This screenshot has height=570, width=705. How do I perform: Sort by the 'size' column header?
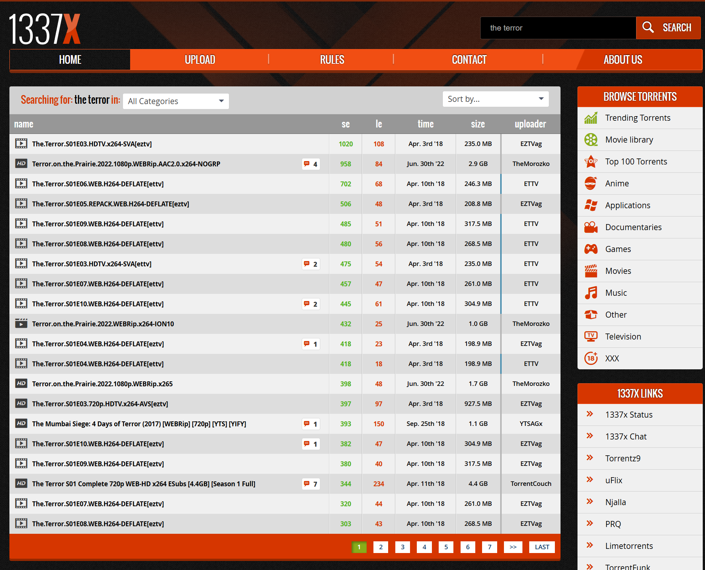tap(478, 124)
